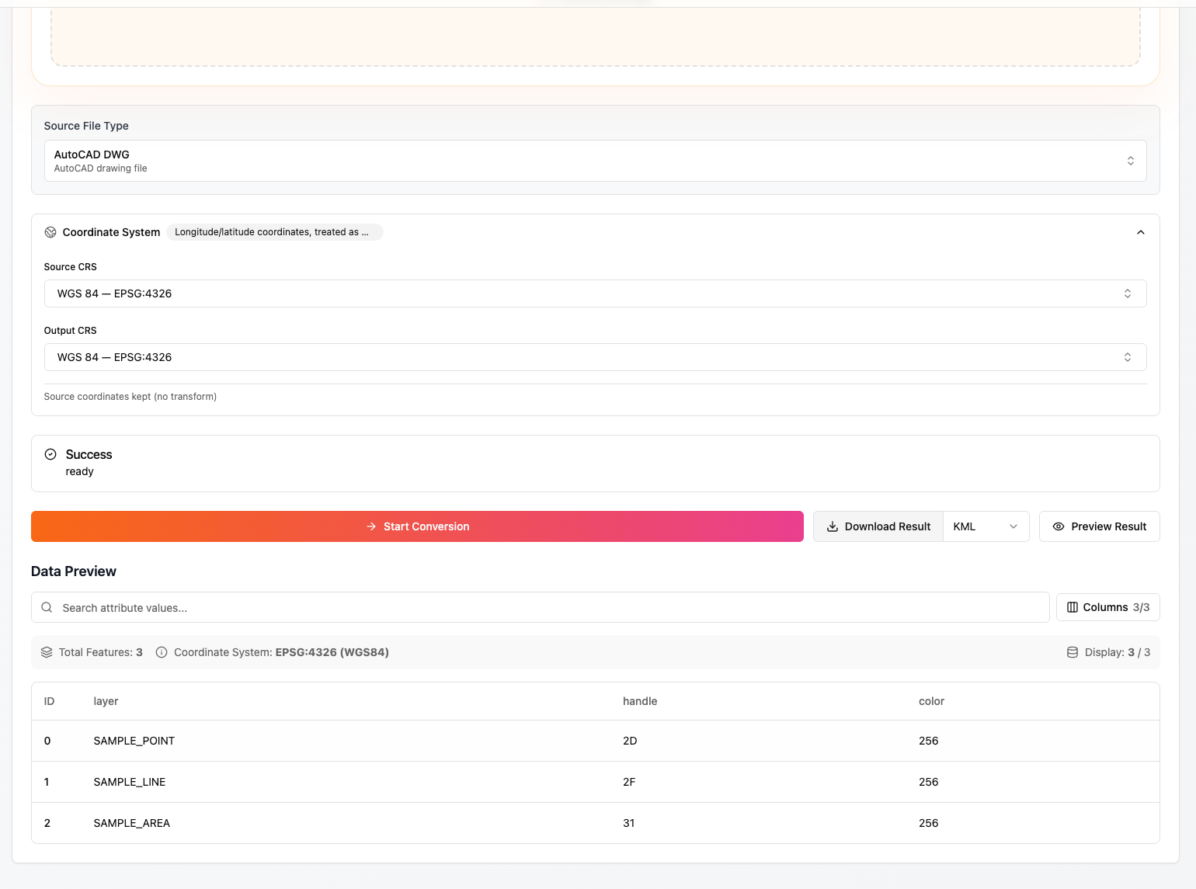
Task: Click the ID column header
Action: 49,701
